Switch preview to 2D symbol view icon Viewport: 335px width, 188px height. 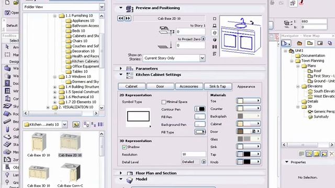215,19
